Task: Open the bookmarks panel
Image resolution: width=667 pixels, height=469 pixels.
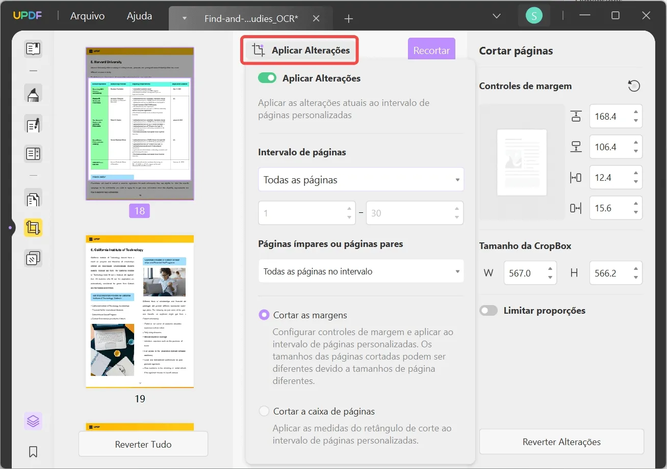Action: (x=33, y=452)
